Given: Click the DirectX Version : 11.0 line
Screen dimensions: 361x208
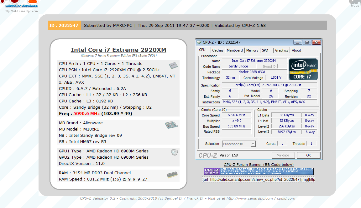Looking at the screenshot, I should [x=82, y=163].
